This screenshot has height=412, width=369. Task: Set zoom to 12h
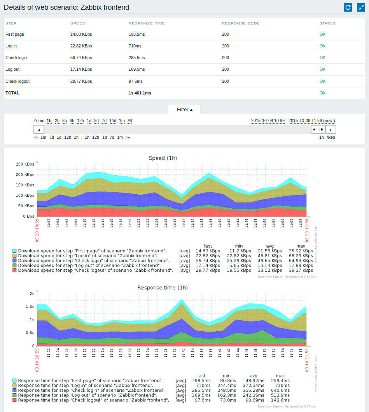click(80, 120)
